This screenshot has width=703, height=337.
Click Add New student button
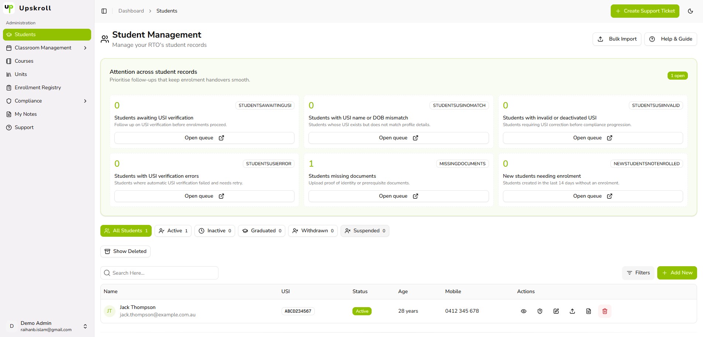pos(677,273)
